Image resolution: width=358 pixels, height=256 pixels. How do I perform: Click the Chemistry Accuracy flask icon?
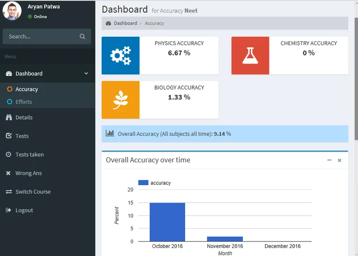pyautogui.click(x=250, y=55)
